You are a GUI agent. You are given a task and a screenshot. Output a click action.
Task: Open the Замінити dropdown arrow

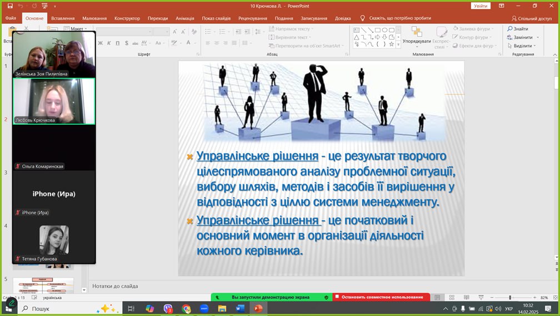[538, 37]
